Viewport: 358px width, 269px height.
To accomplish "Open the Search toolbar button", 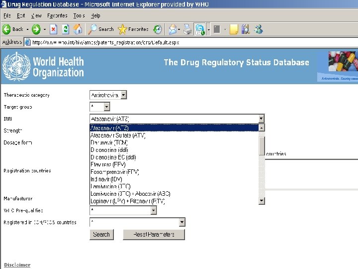I will [100, 29].
